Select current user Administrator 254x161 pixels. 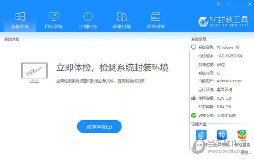(229, 81)
